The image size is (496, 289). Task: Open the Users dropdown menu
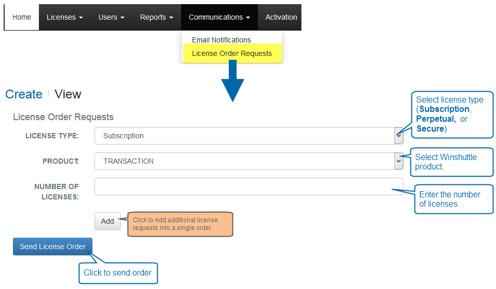(x=111, y=17)
